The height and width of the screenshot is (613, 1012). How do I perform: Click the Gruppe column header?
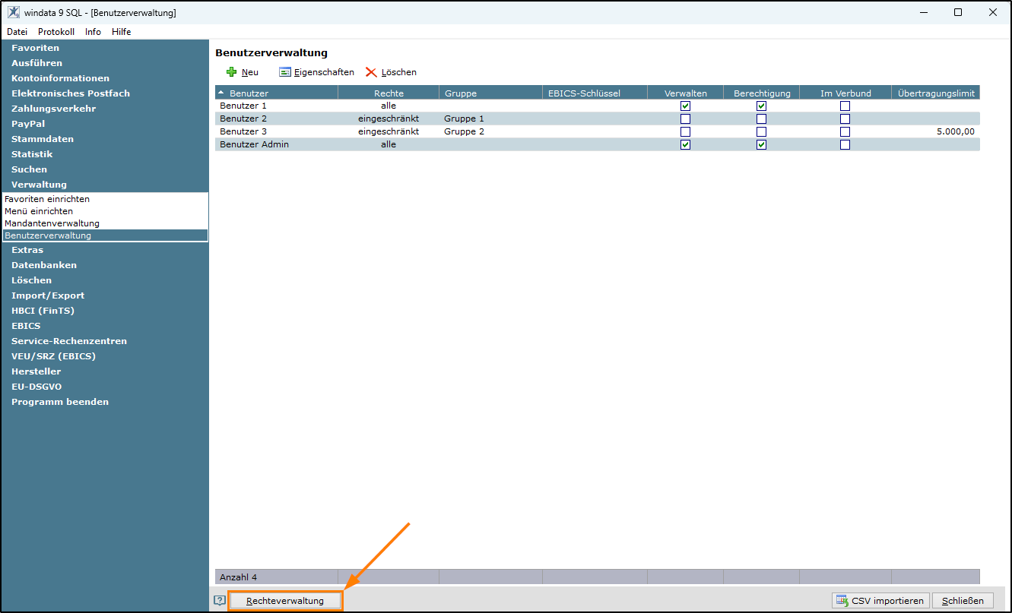click(491, 93)
